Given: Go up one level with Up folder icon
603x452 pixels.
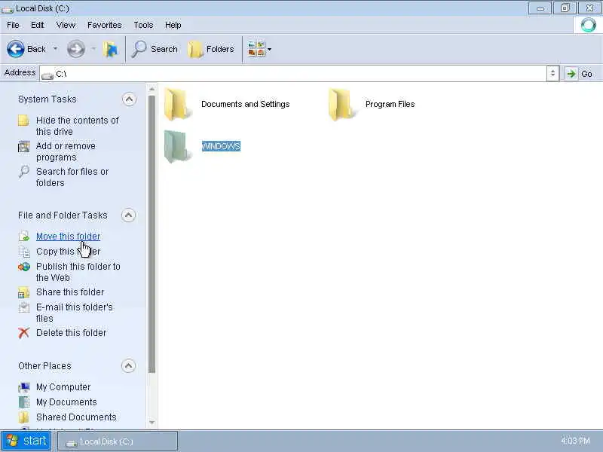Looking at the screenshot, I should coord(111,49).
